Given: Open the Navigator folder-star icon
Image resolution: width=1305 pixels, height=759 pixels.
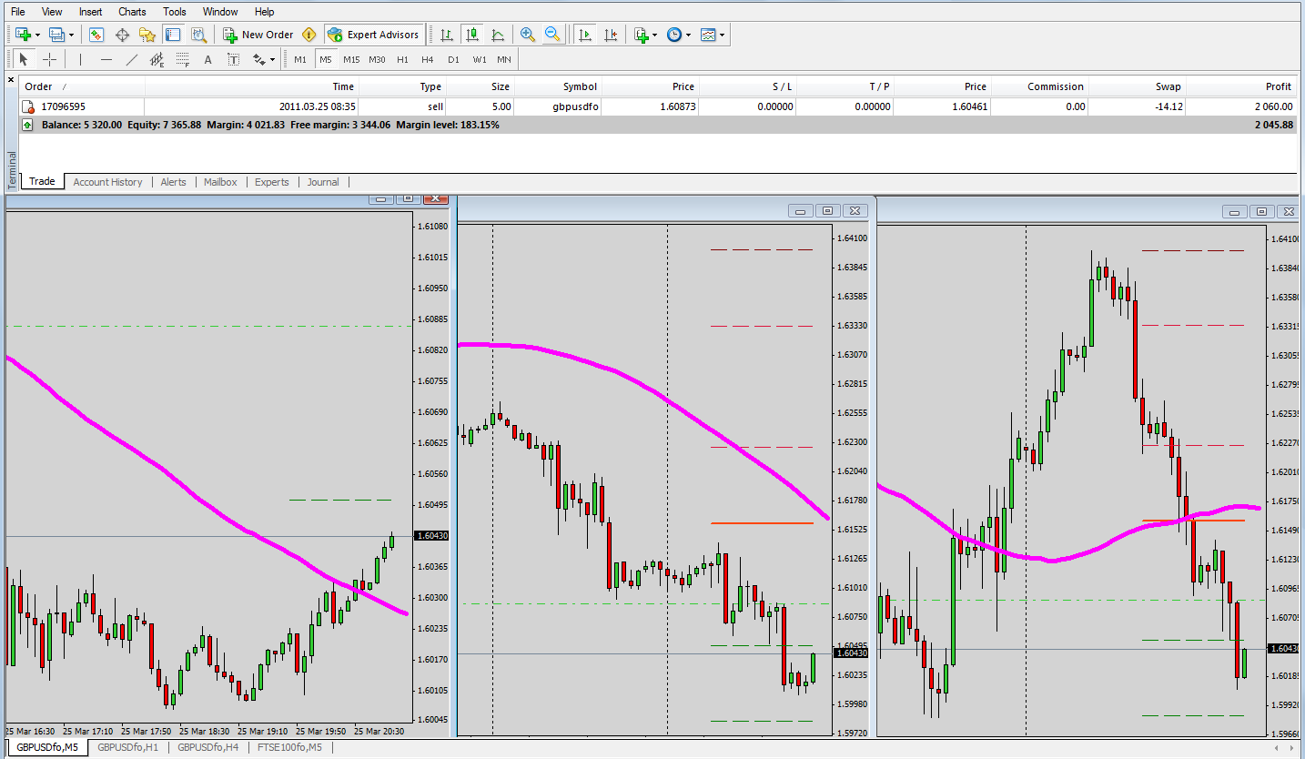Looking at the screenshot, I should click(147, 35).
